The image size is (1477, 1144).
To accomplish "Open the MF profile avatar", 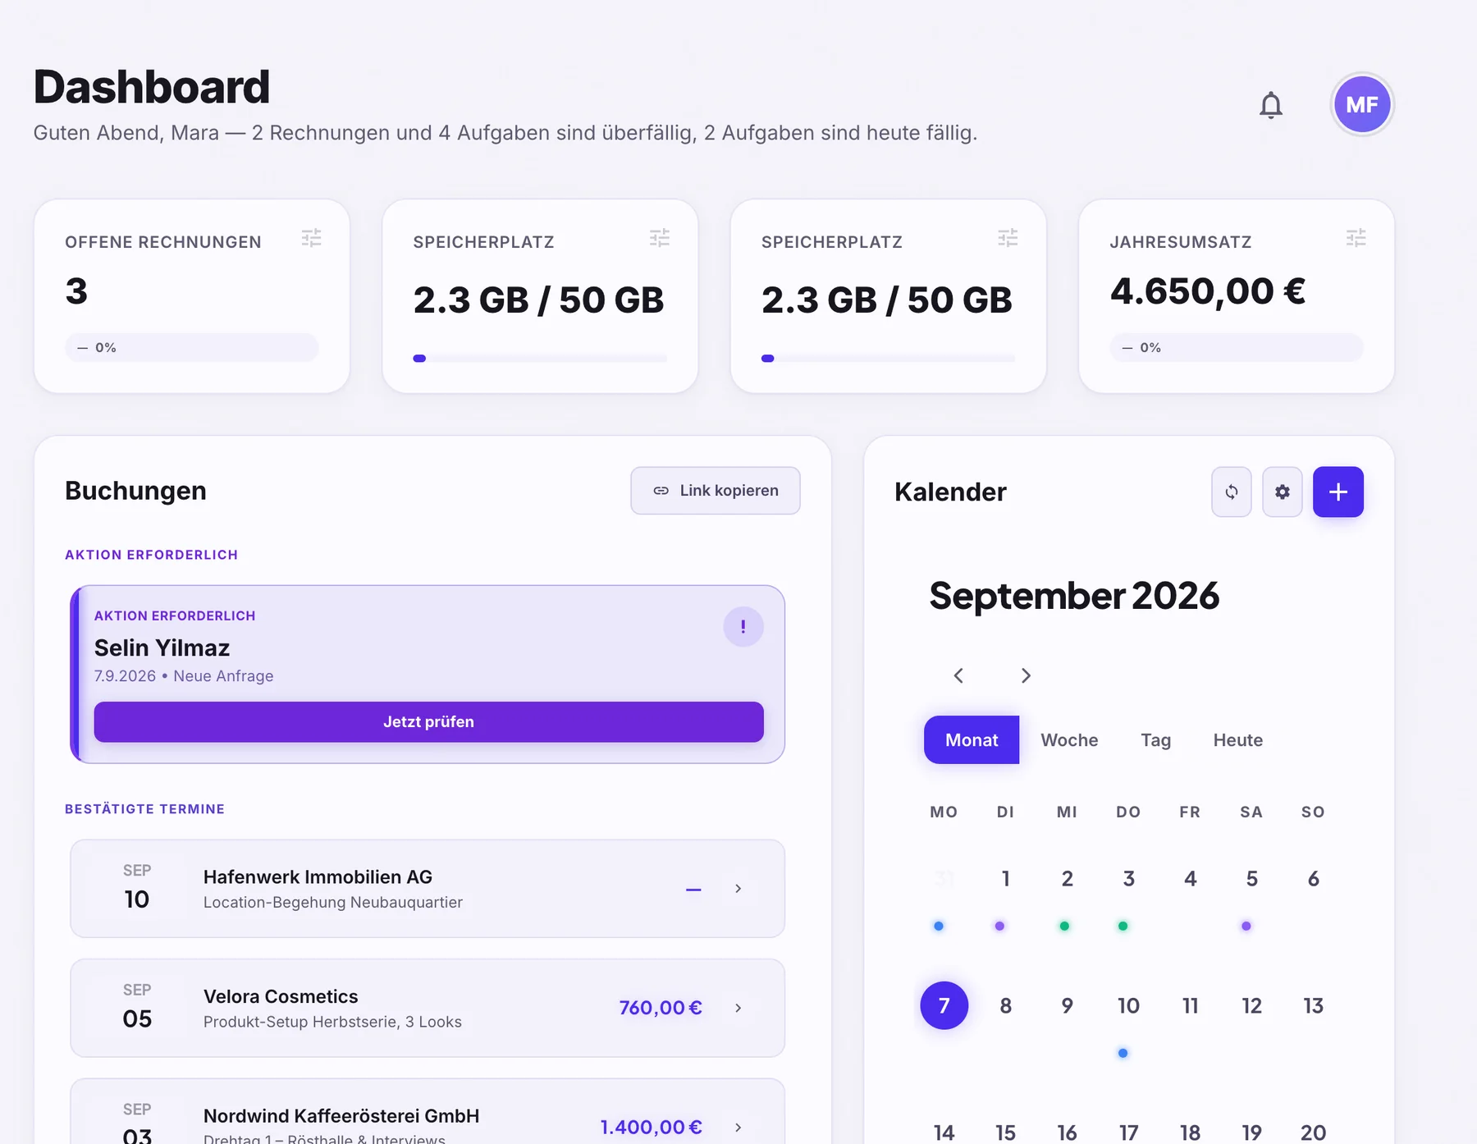I will pyautogui.click(x=1362, y=105).
